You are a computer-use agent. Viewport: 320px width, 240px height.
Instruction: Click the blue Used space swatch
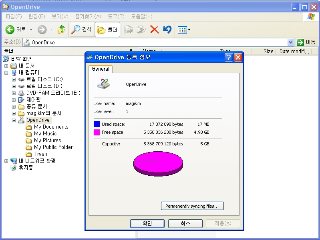tap(97, 124)
